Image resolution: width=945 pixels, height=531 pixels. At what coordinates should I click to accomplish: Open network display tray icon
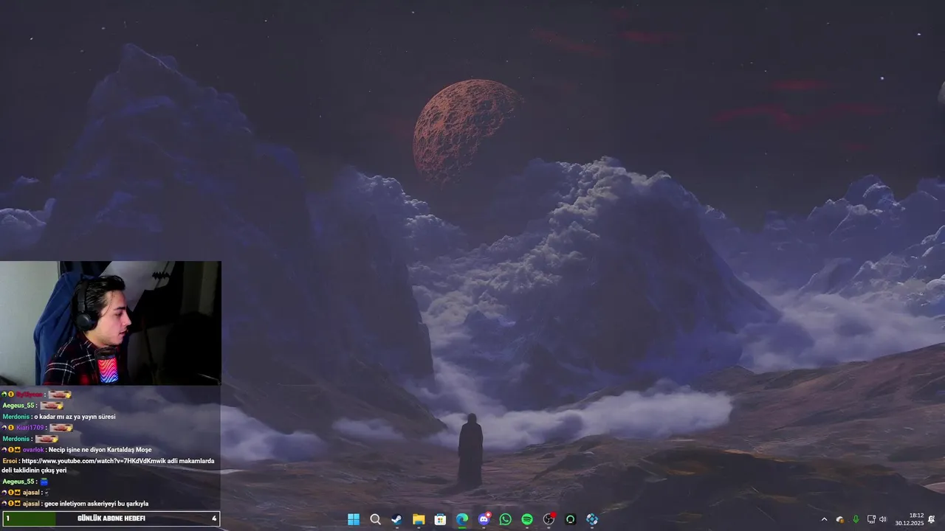(871, 519)
